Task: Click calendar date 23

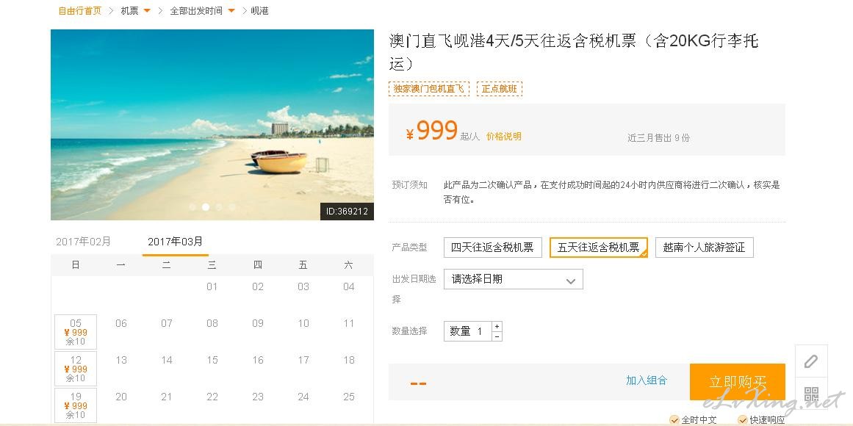Action: 258,397
